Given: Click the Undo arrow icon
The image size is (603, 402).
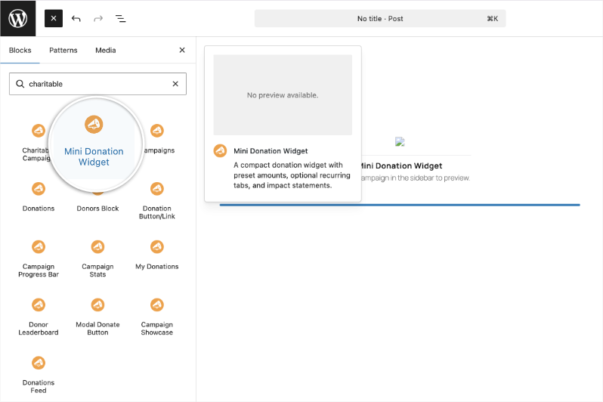Looking at the screenshot, I should (x=76, y=18).
